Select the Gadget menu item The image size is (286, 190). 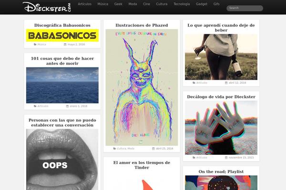tap(202, 4)
